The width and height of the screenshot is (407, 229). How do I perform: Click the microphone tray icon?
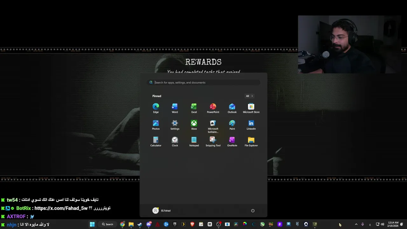362,224
